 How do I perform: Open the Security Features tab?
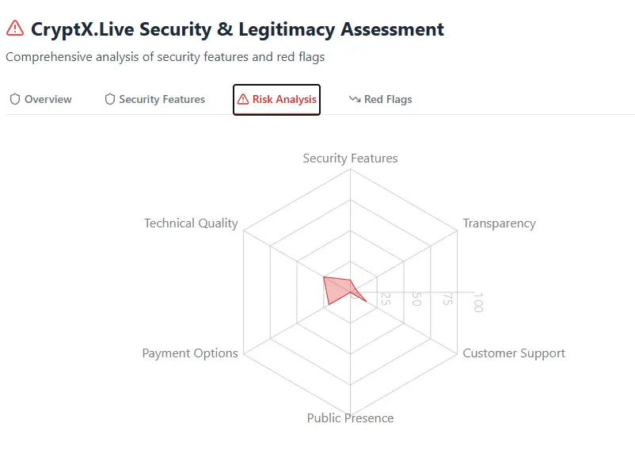point(162,100)
